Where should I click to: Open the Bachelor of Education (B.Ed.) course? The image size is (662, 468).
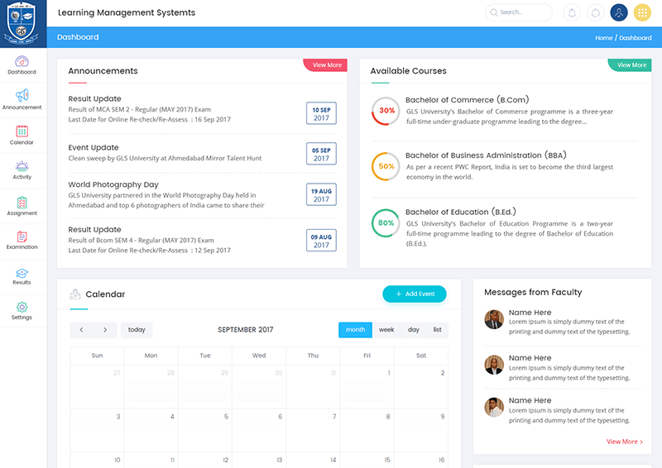click(461, 212)
